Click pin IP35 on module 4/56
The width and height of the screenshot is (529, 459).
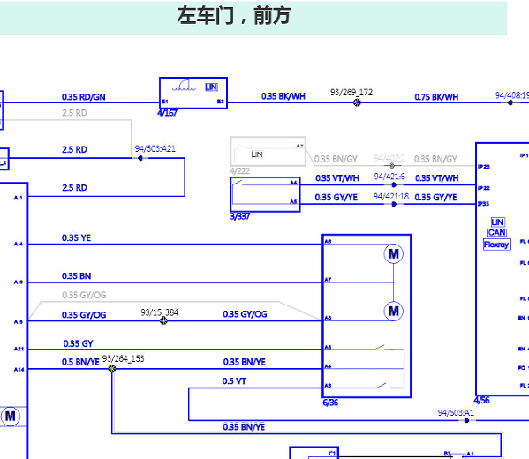click(x=483, y=204)
